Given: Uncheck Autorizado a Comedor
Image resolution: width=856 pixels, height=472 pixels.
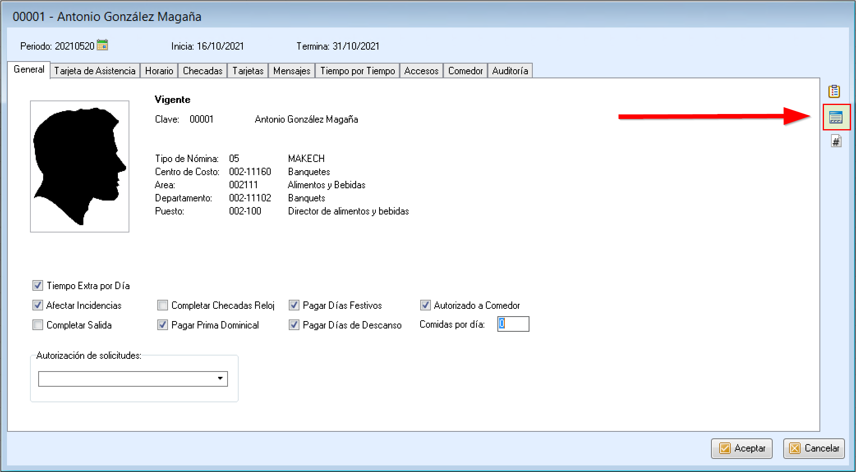Looking at the screenshot, I should point(425,305).
